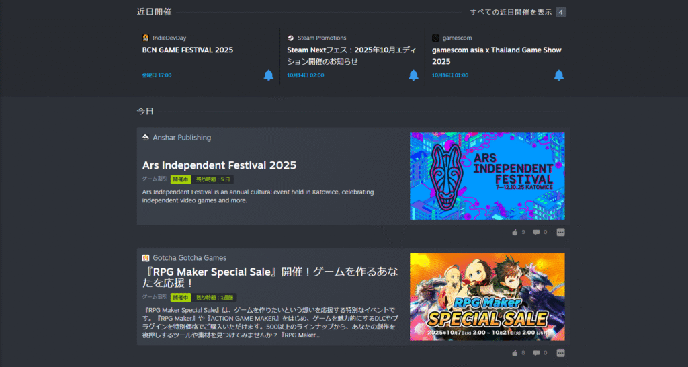Open the RPG Maker Special Sale banner image
The image size is (688, 367).
(487, 297)
